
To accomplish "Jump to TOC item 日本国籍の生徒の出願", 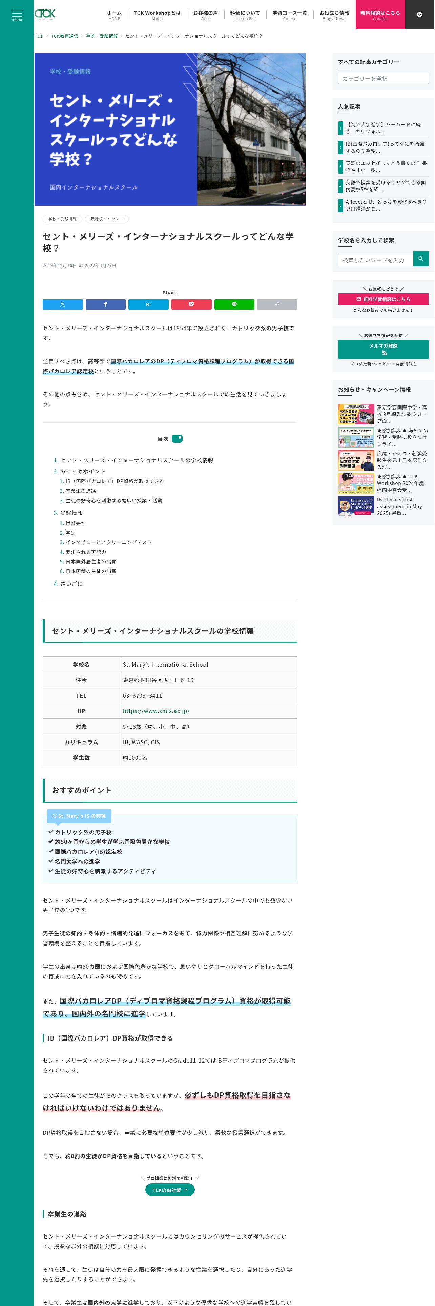I will tap(91, 571).
